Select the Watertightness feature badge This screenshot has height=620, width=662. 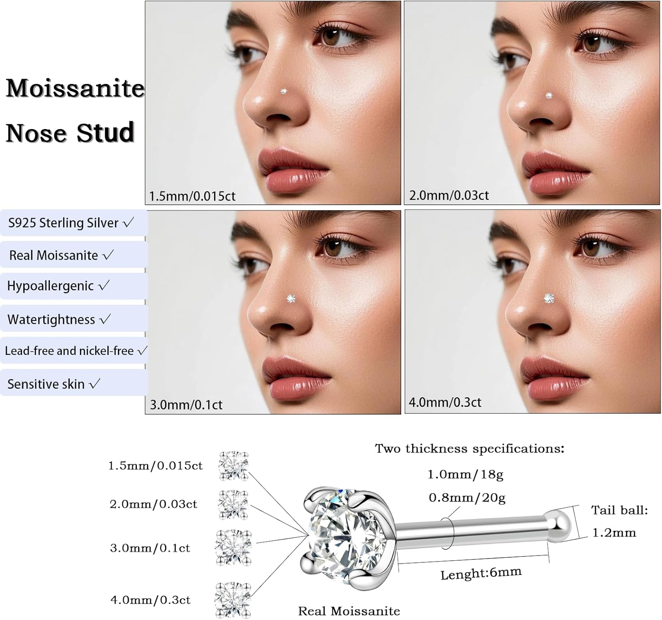[74, 319]
